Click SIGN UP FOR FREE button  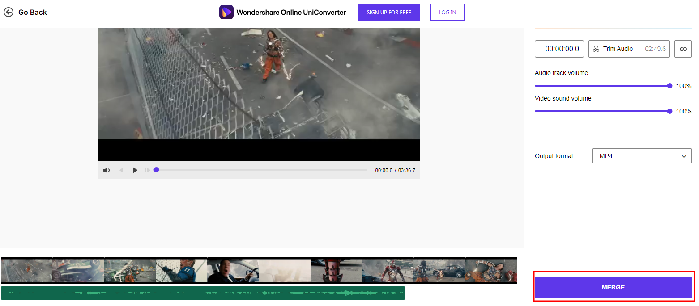pos(389,12)
